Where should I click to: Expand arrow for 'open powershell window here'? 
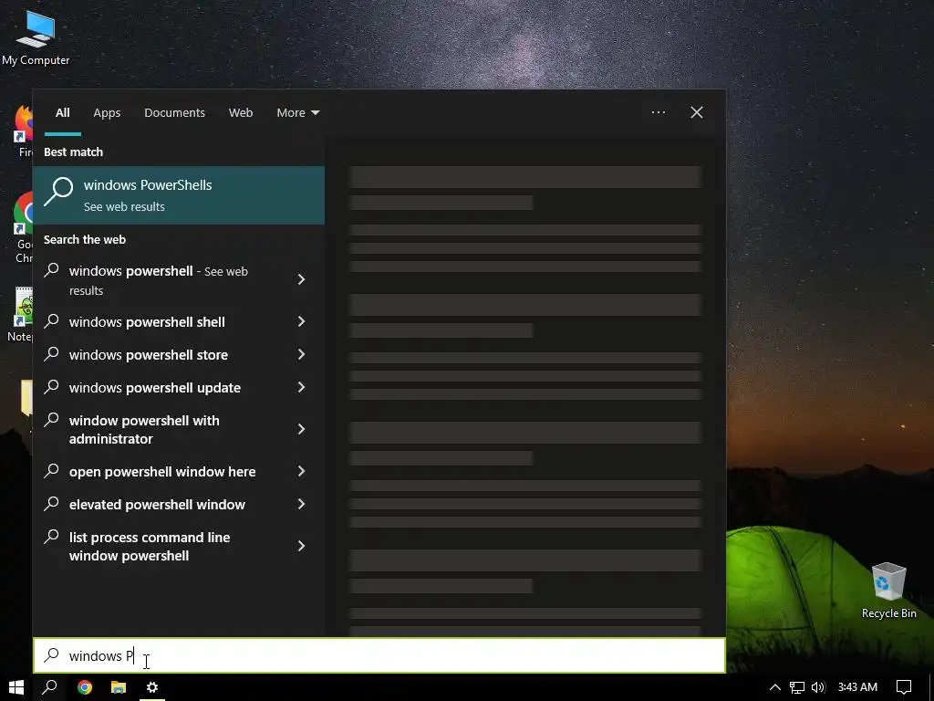tap(301, 472)
